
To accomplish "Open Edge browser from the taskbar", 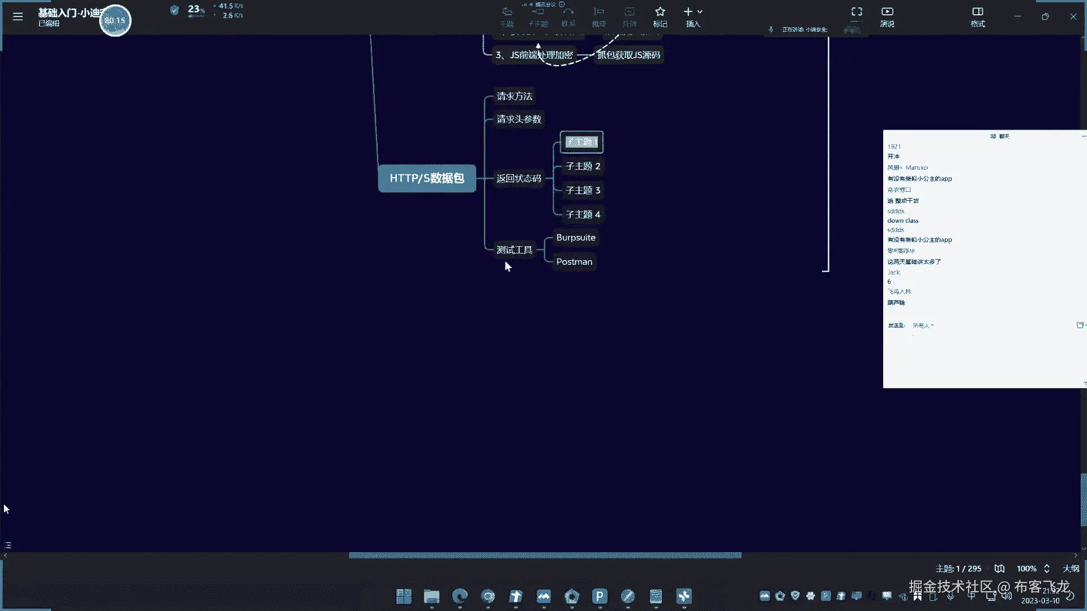I will 460,596.
